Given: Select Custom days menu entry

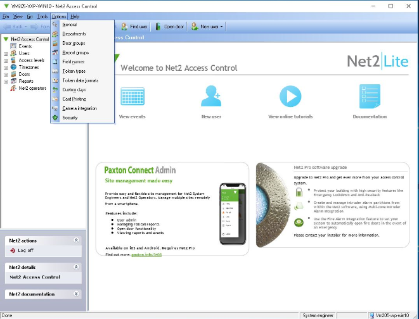Looking at the screenshot, I should [82, 90].
